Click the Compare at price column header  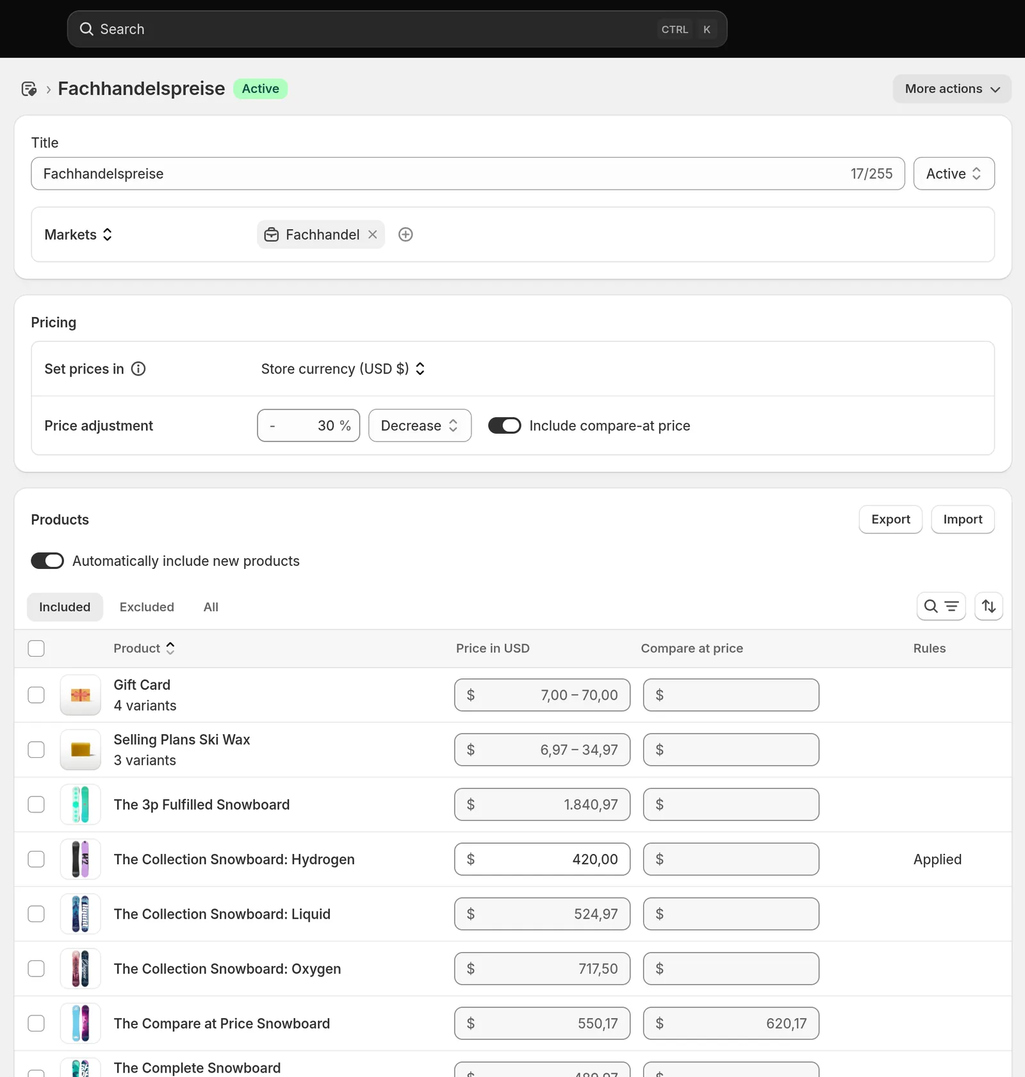pos(692,648)
